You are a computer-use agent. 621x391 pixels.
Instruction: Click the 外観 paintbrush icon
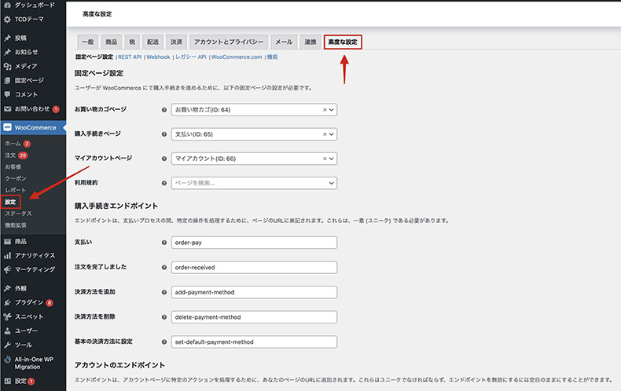point(7,288)
